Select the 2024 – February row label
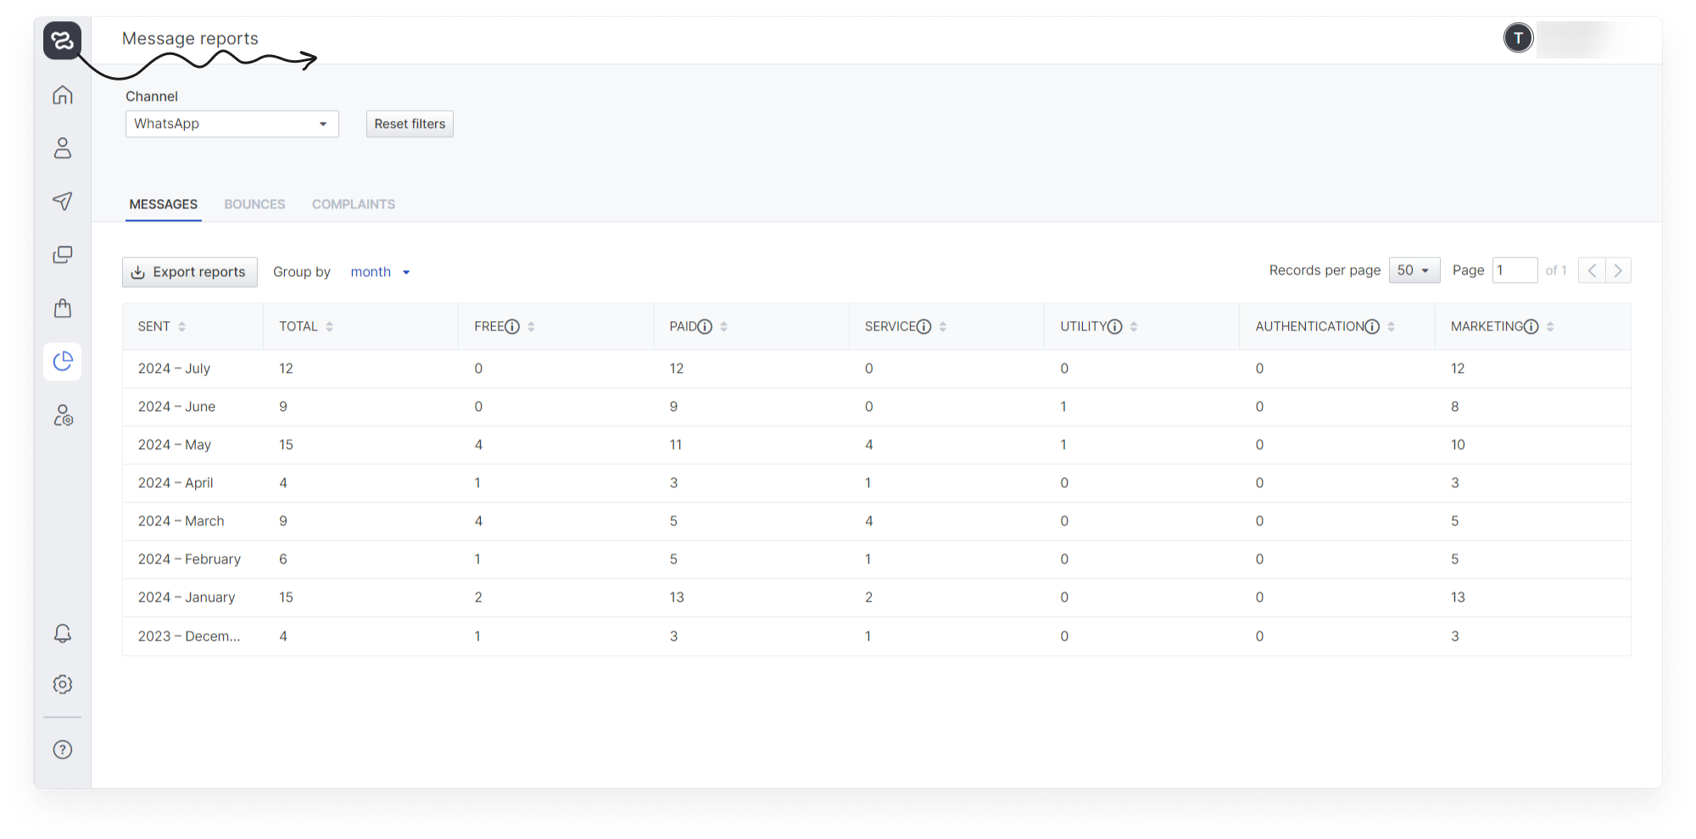This screenshot has width=1696, height=839. 189,559
